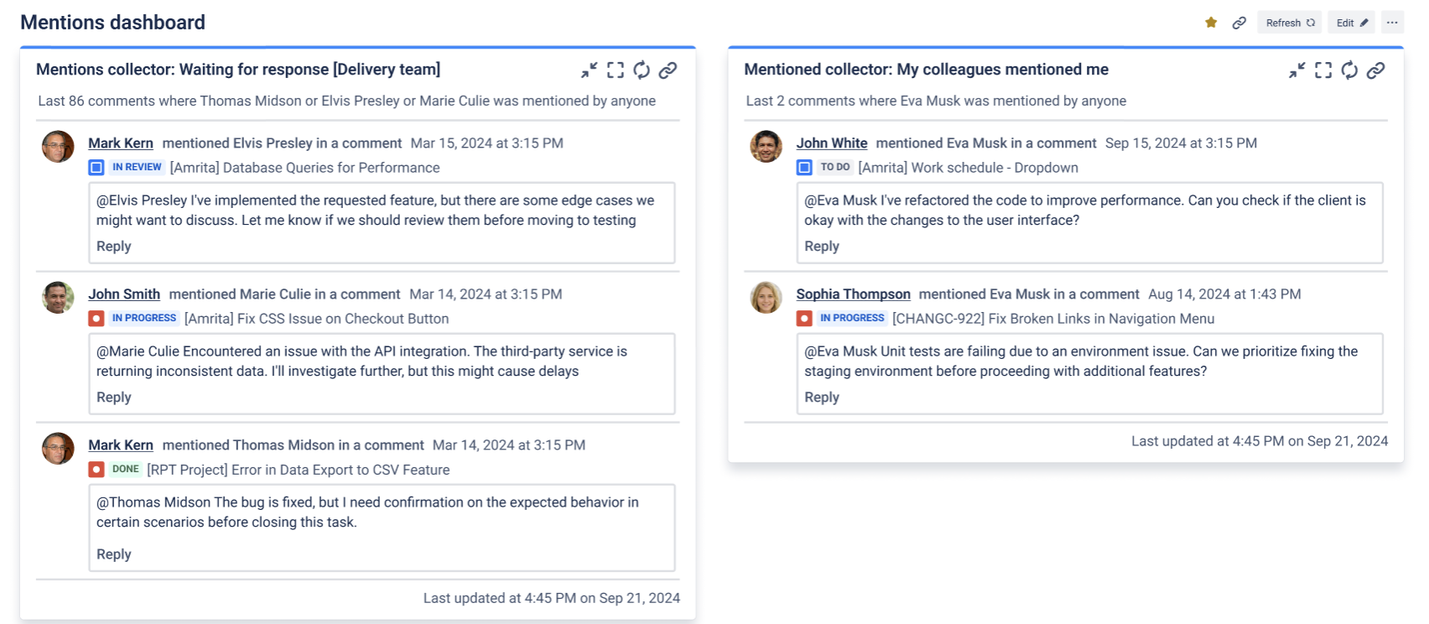Refresh the Waiting for response gadget
Viewport: 1429px width, 624px height.
pyautogui.click(x=642, y=70)
